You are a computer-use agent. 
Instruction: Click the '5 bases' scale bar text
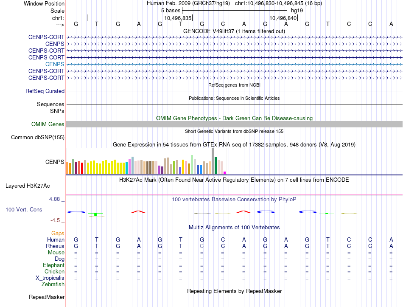coord(171,11)
